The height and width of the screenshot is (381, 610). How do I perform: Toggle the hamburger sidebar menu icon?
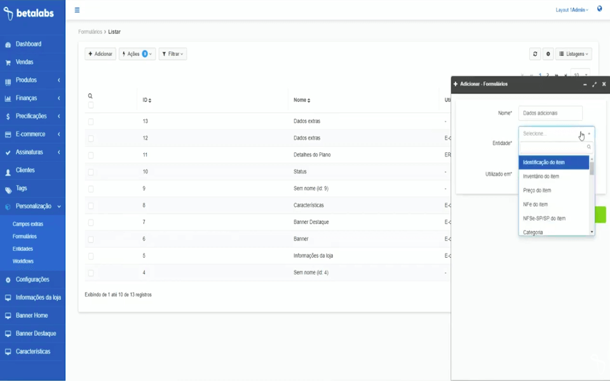pyautogui.click(x=77, y=10)
